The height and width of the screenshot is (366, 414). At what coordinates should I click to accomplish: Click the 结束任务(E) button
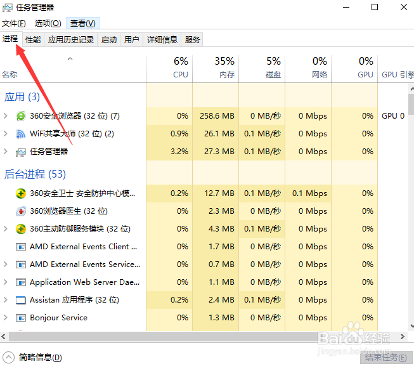[x=386, y=358]
